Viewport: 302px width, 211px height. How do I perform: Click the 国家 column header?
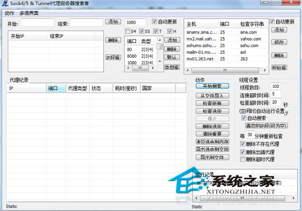(x=158, y=88)
